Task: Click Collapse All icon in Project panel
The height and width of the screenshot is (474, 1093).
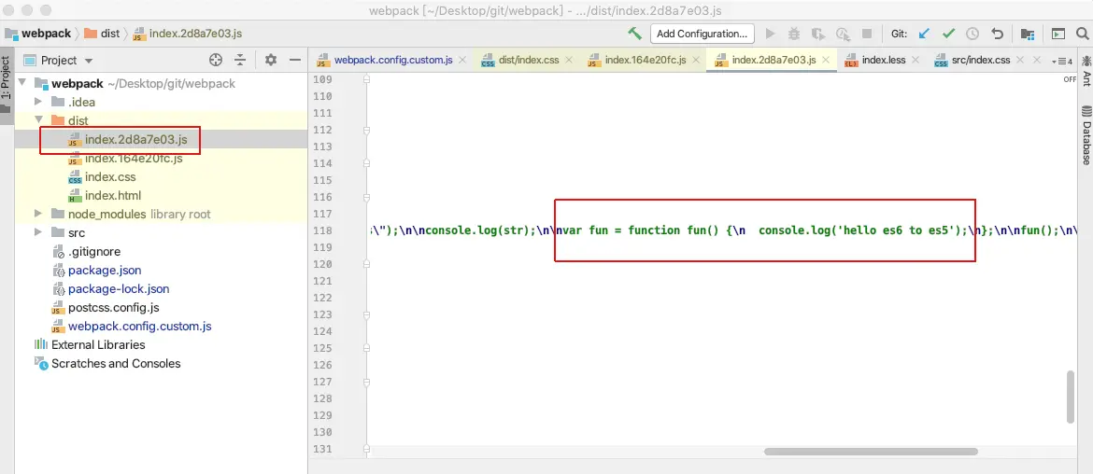Action: click(x=240, y=60)
